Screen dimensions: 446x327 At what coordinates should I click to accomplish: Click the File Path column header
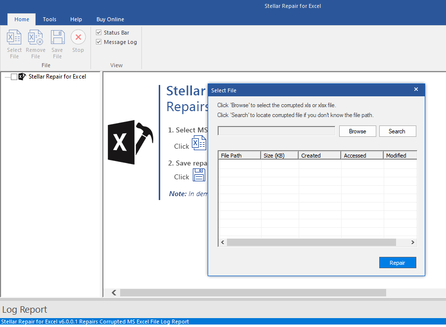point(239,156)
